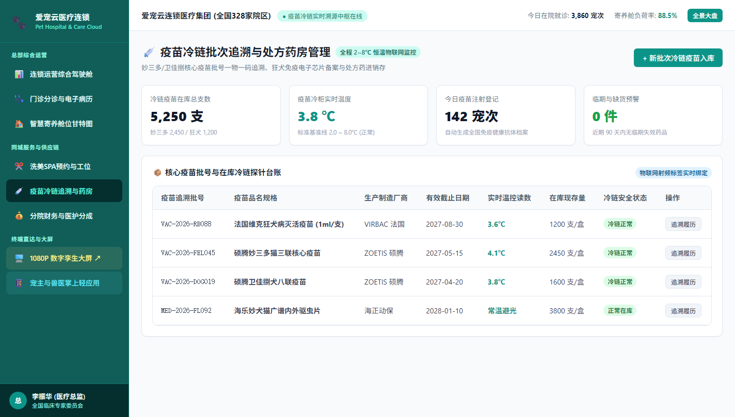Click + 新批次冷链疫苗入库 button

click(678, 58)
